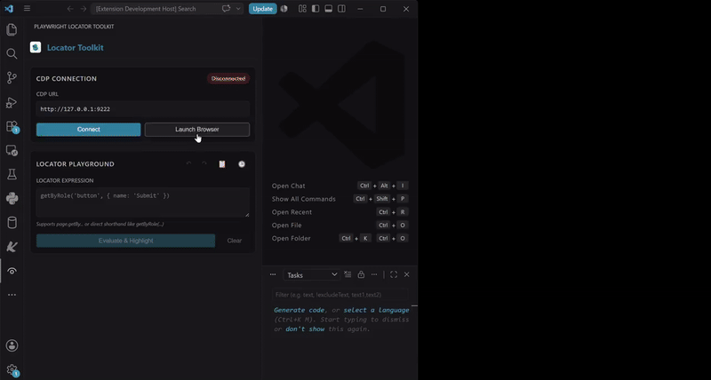Click the Extension Development Host search box
711x380 pixels.
pos(155,9)
